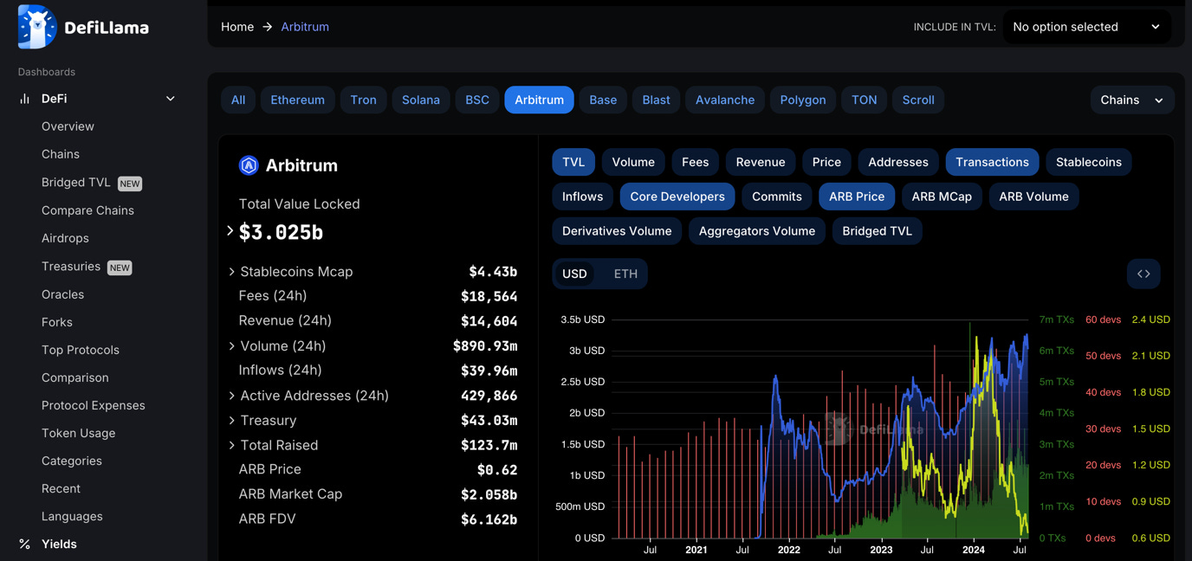This screenshot has height=561, width=1192.
Task: Select the Ethereum chain tab
Action: [297, 100]
